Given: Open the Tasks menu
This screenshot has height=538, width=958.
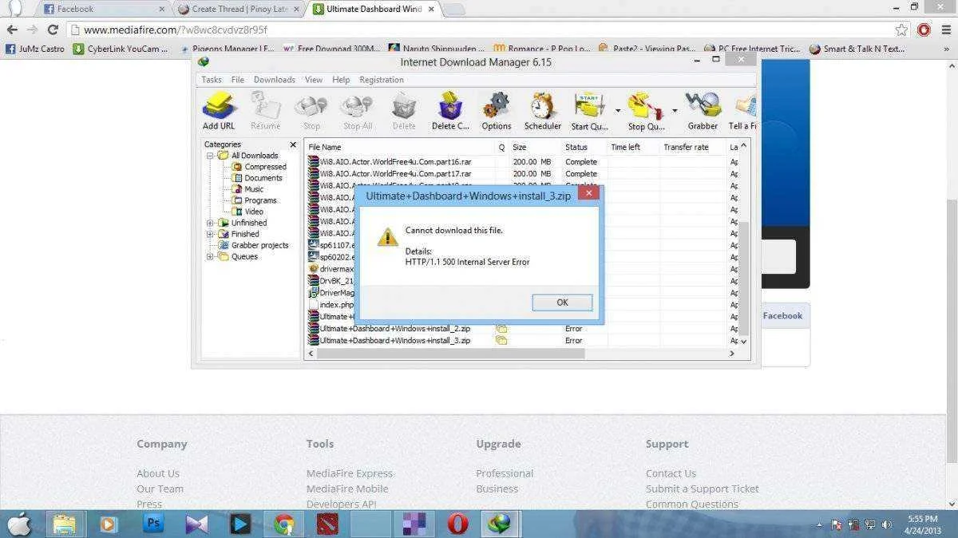Looking at the screenshot, I should click(x=212, y=80).
